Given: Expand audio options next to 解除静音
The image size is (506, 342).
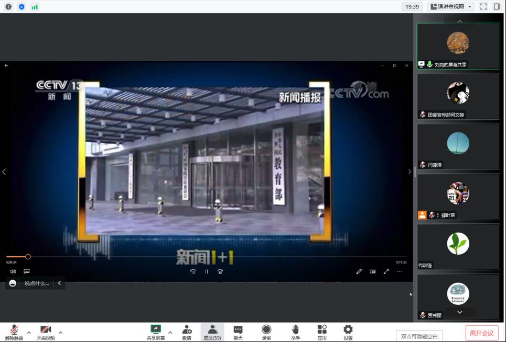Looking at the screenshot, I should pos(29,333).
